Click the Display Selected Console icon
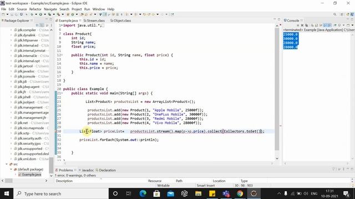The height and width of the screenshot is (199, 355). (x=339, y=25)
